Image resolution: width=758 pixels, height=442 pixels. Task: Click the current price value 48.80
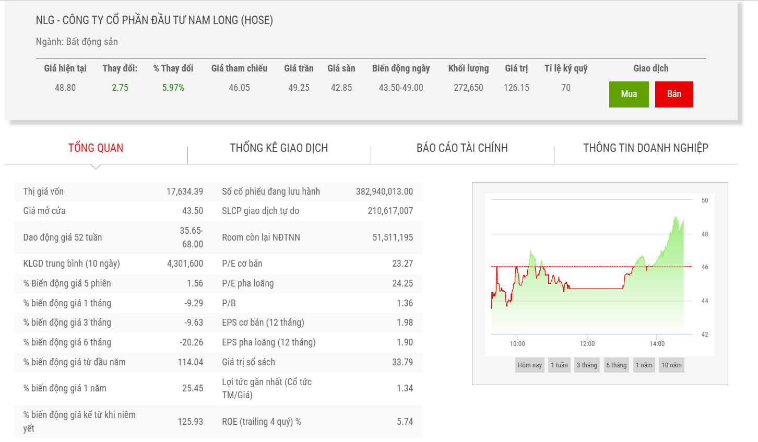pos(65,88)
